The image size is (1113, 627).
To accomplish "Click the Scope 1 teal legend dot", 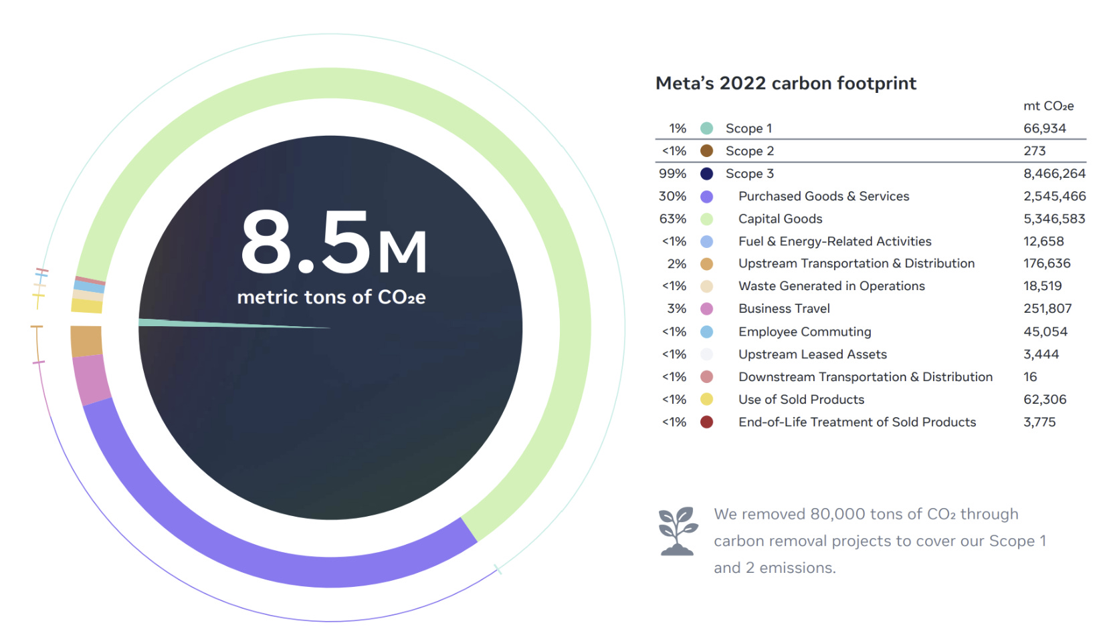I will [x=706, y=128].
